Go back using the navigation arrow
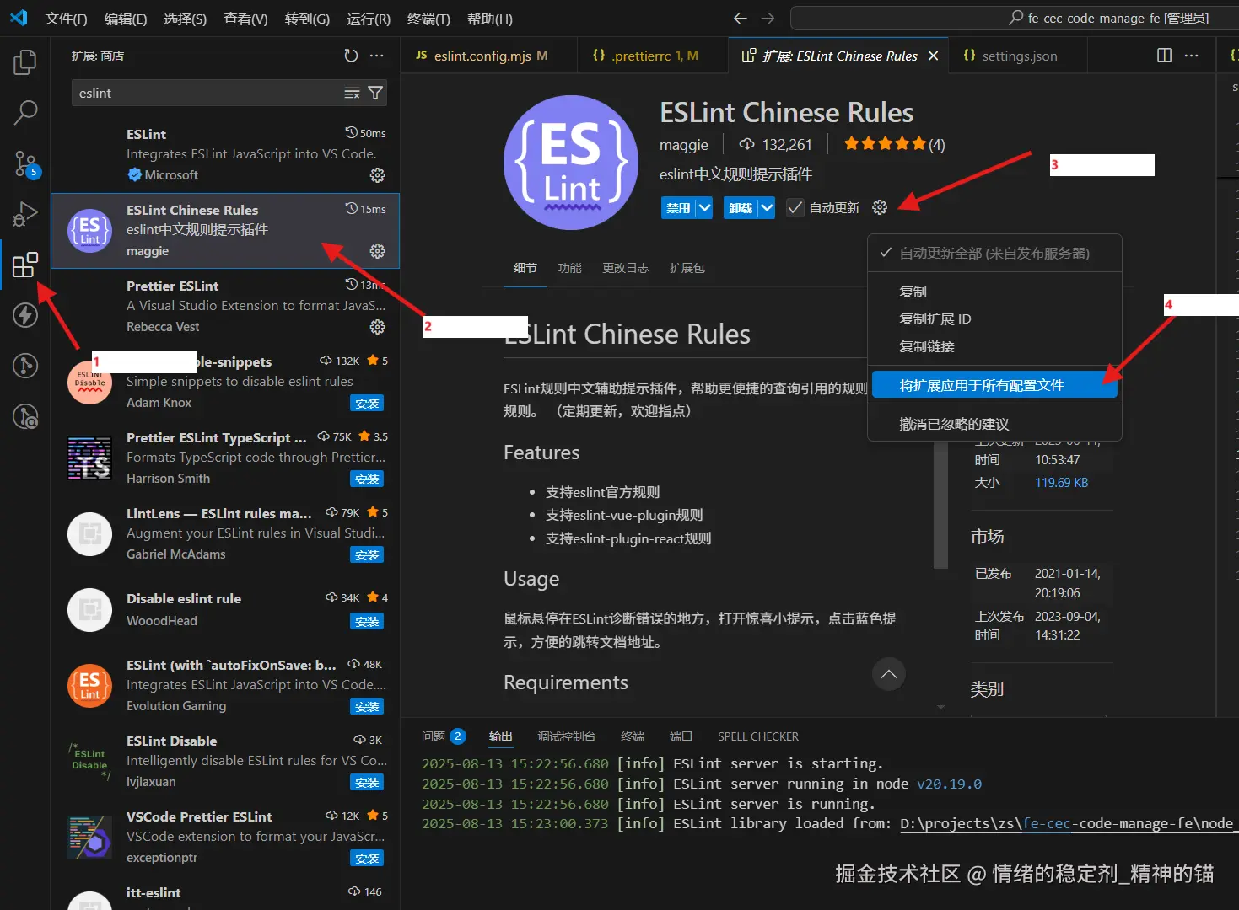Screen dimensions: 1239x910 740,18
